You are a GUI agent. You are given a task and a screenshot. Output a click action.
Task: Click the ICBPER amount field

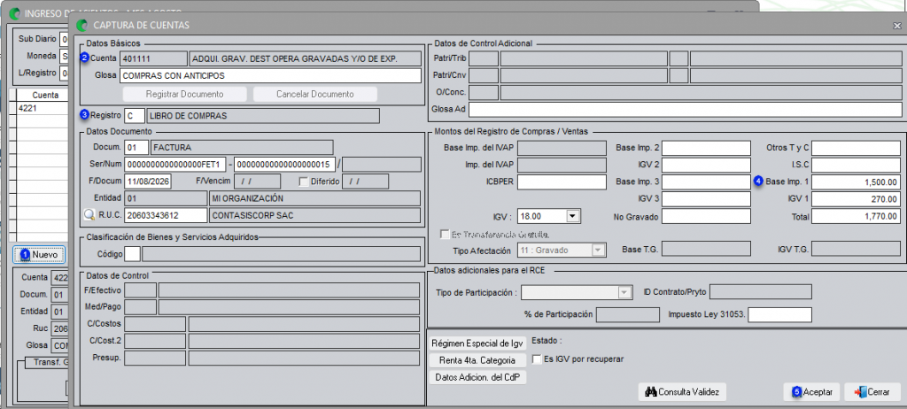click(562, 182)
